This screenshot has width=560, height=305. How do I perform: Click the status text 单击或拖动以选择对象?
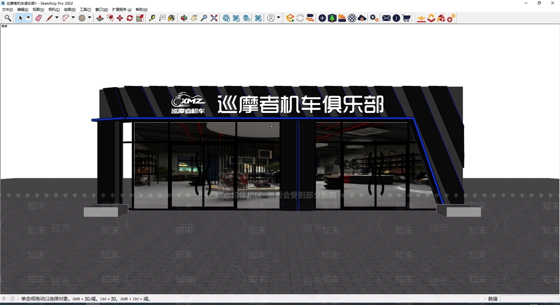(45, 299)
